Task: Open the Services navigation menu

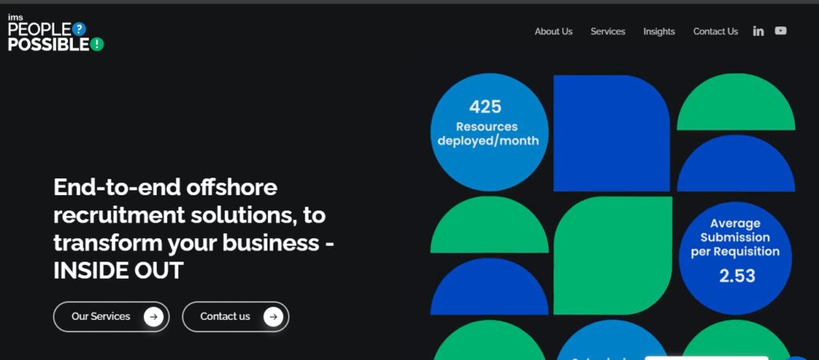Action: pos(608,32)
